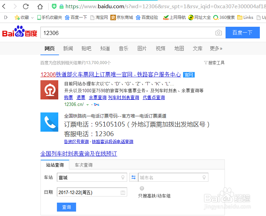Go back with browser back arrow
Viewport: 266px width, 216px height.
[4, 7]
